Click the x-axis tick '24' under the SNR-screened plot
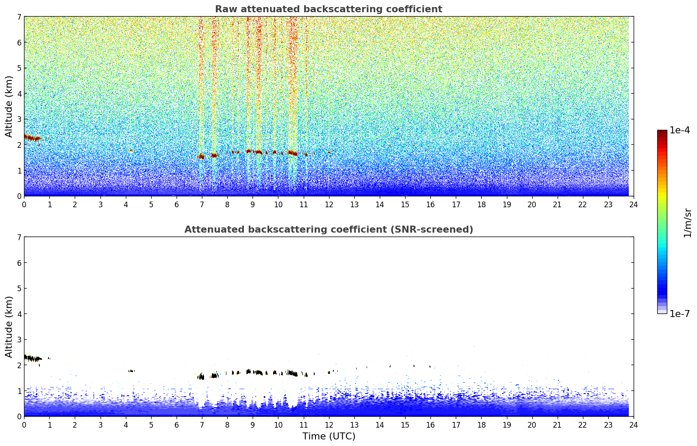 (x=634, y=425)
